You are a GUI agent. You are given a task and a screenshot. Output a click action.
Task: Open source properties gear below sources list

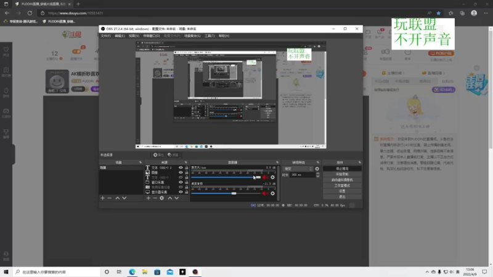point(161,198)
